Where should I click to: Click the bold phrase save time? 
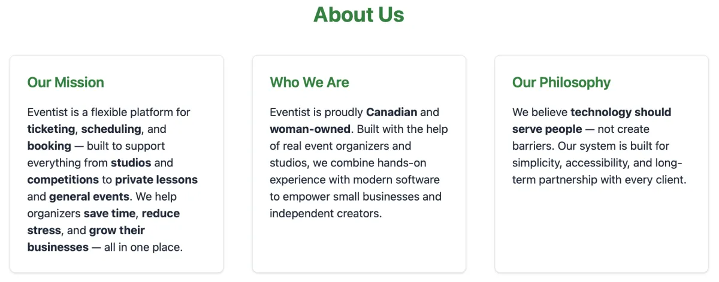coord(110,213)
